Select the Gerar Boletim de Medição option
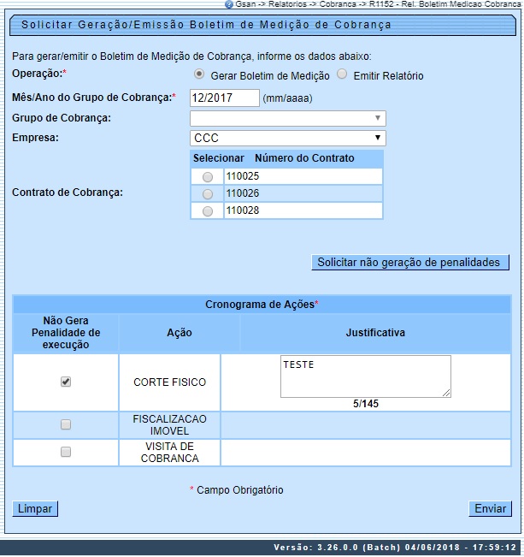The height and width of the screenshot is (557, 524). pyautogui.click(x=199, y=74)
